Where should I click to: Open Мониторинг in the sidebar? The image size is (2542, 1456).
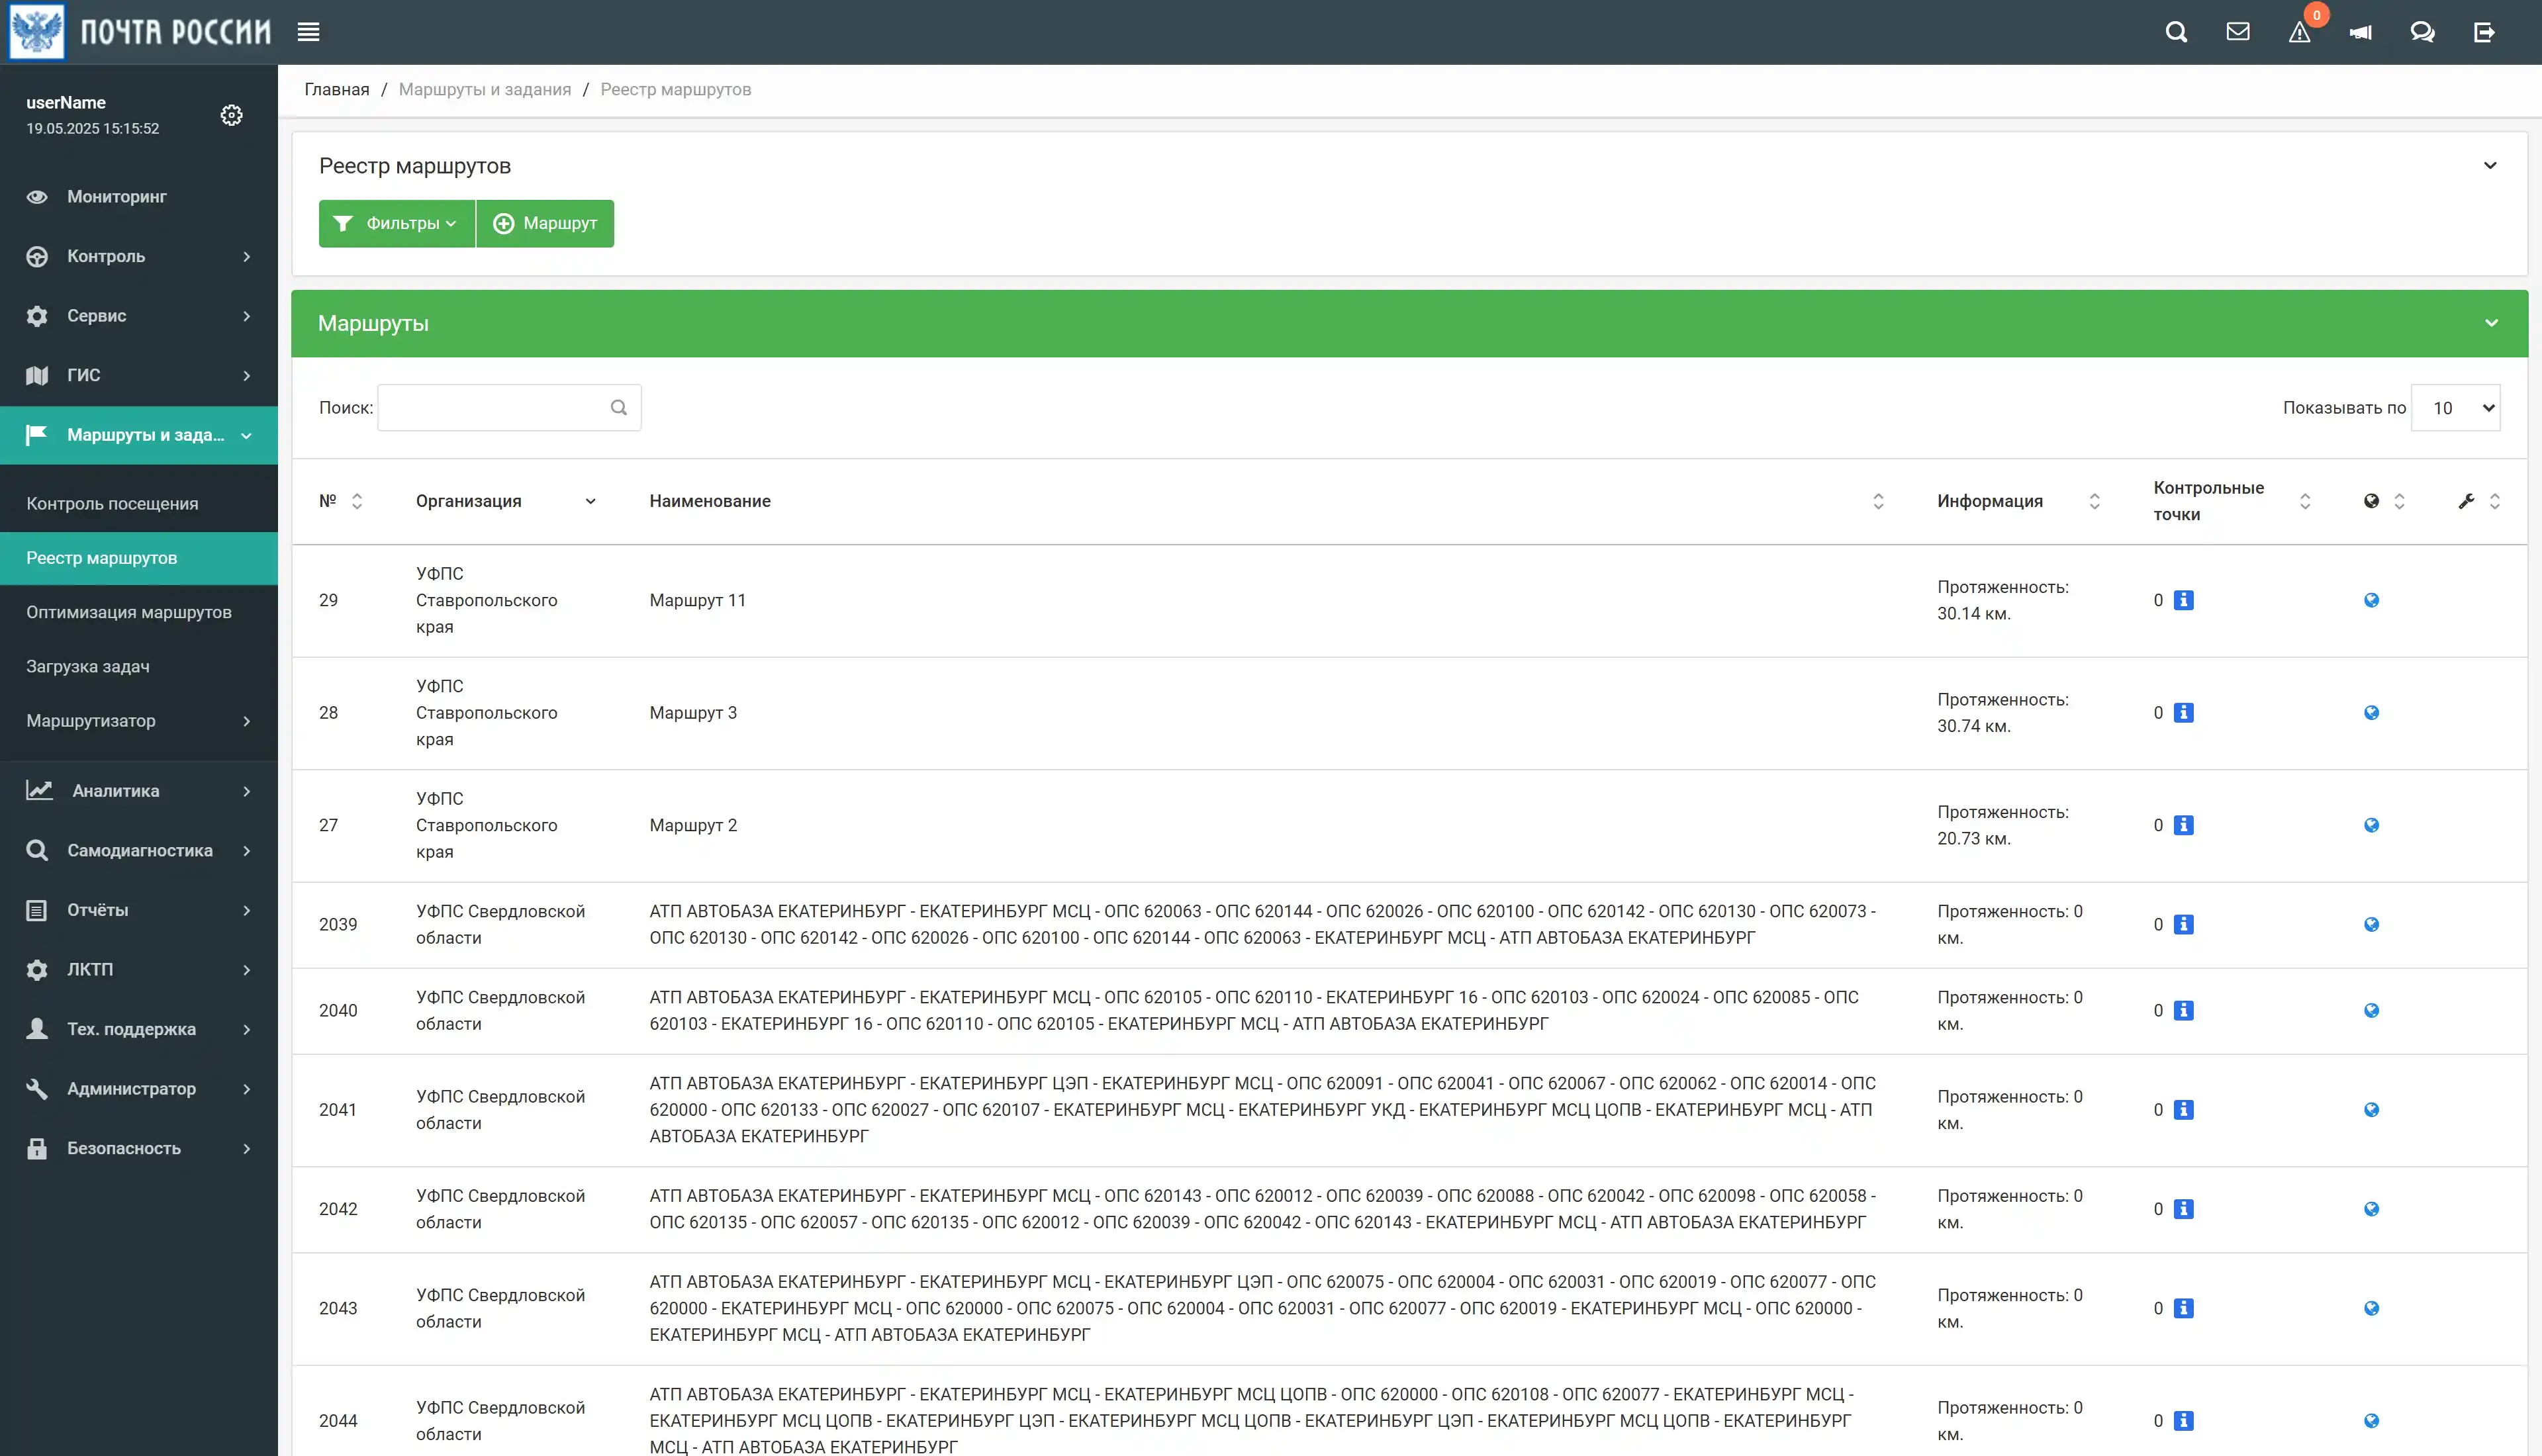click(x=139, y=197)
